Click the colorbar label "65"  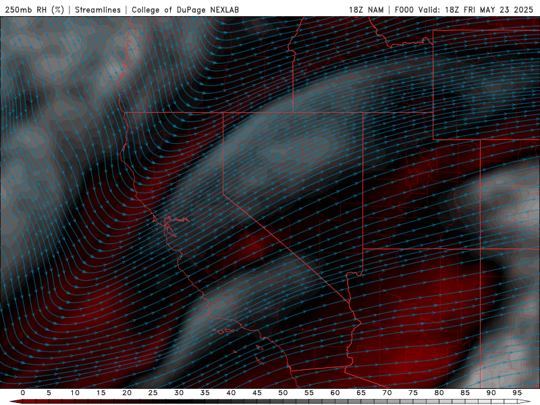(x=361, y=393)
